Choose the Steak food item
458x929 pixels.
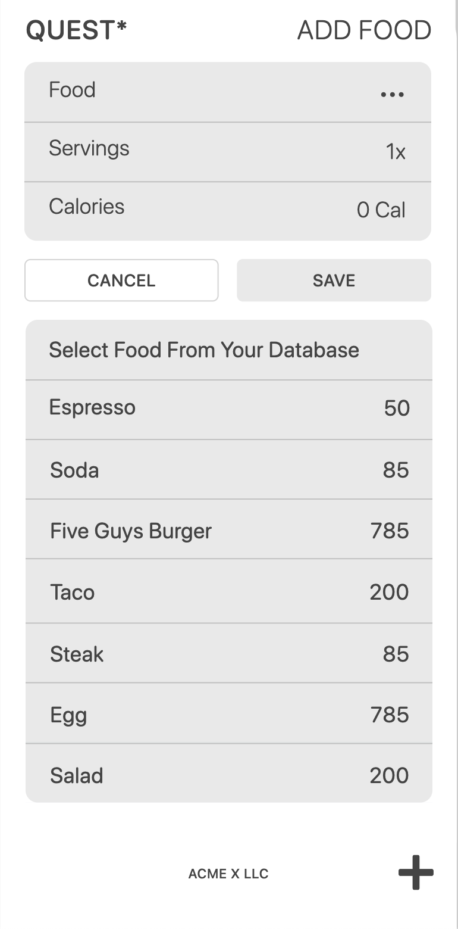point(77,654)
